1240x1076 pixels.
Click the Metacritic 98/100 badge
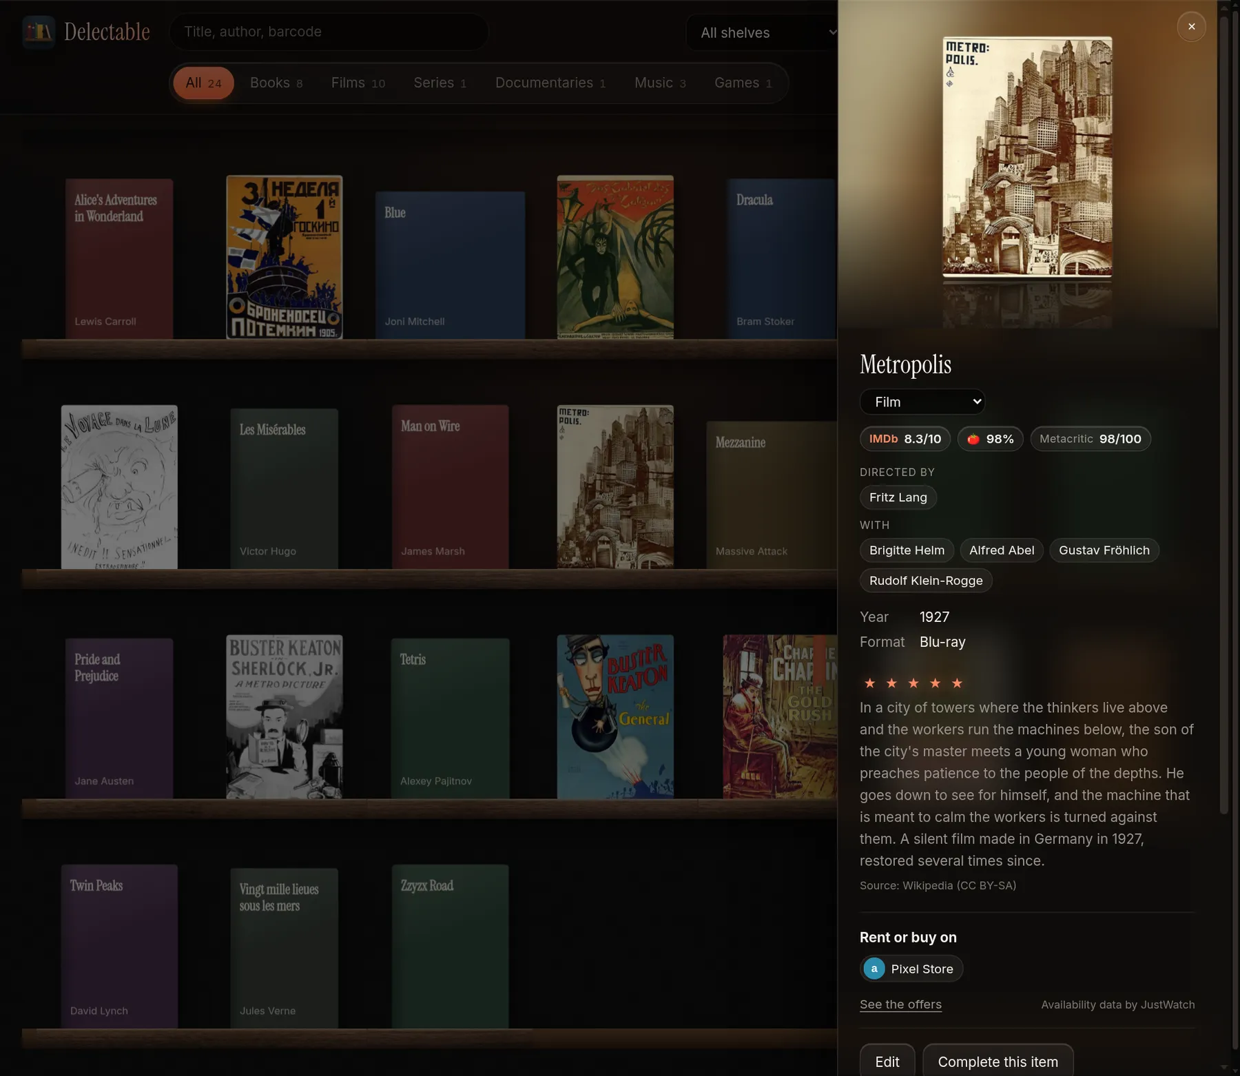1090,439
